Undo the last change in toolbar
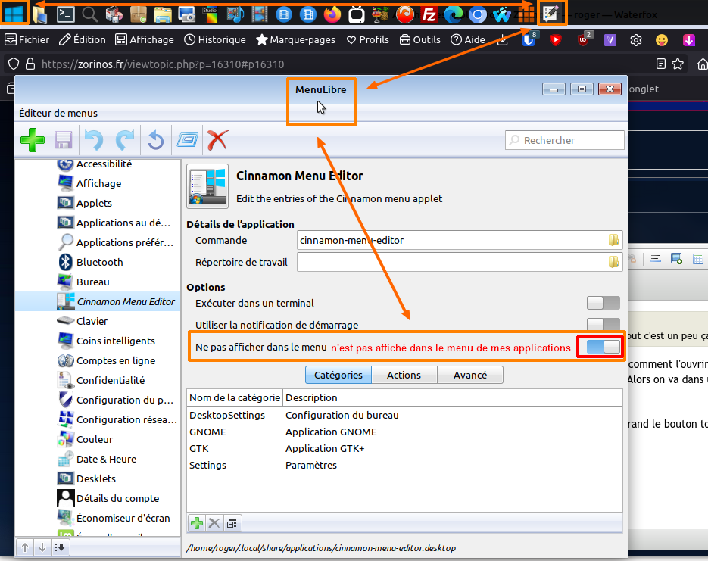Viewport: 708px width, 561px height. click(93, 140)
